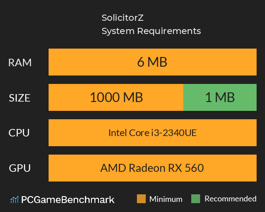Click the "1000 MB" minimum size text

coord(116,98)
